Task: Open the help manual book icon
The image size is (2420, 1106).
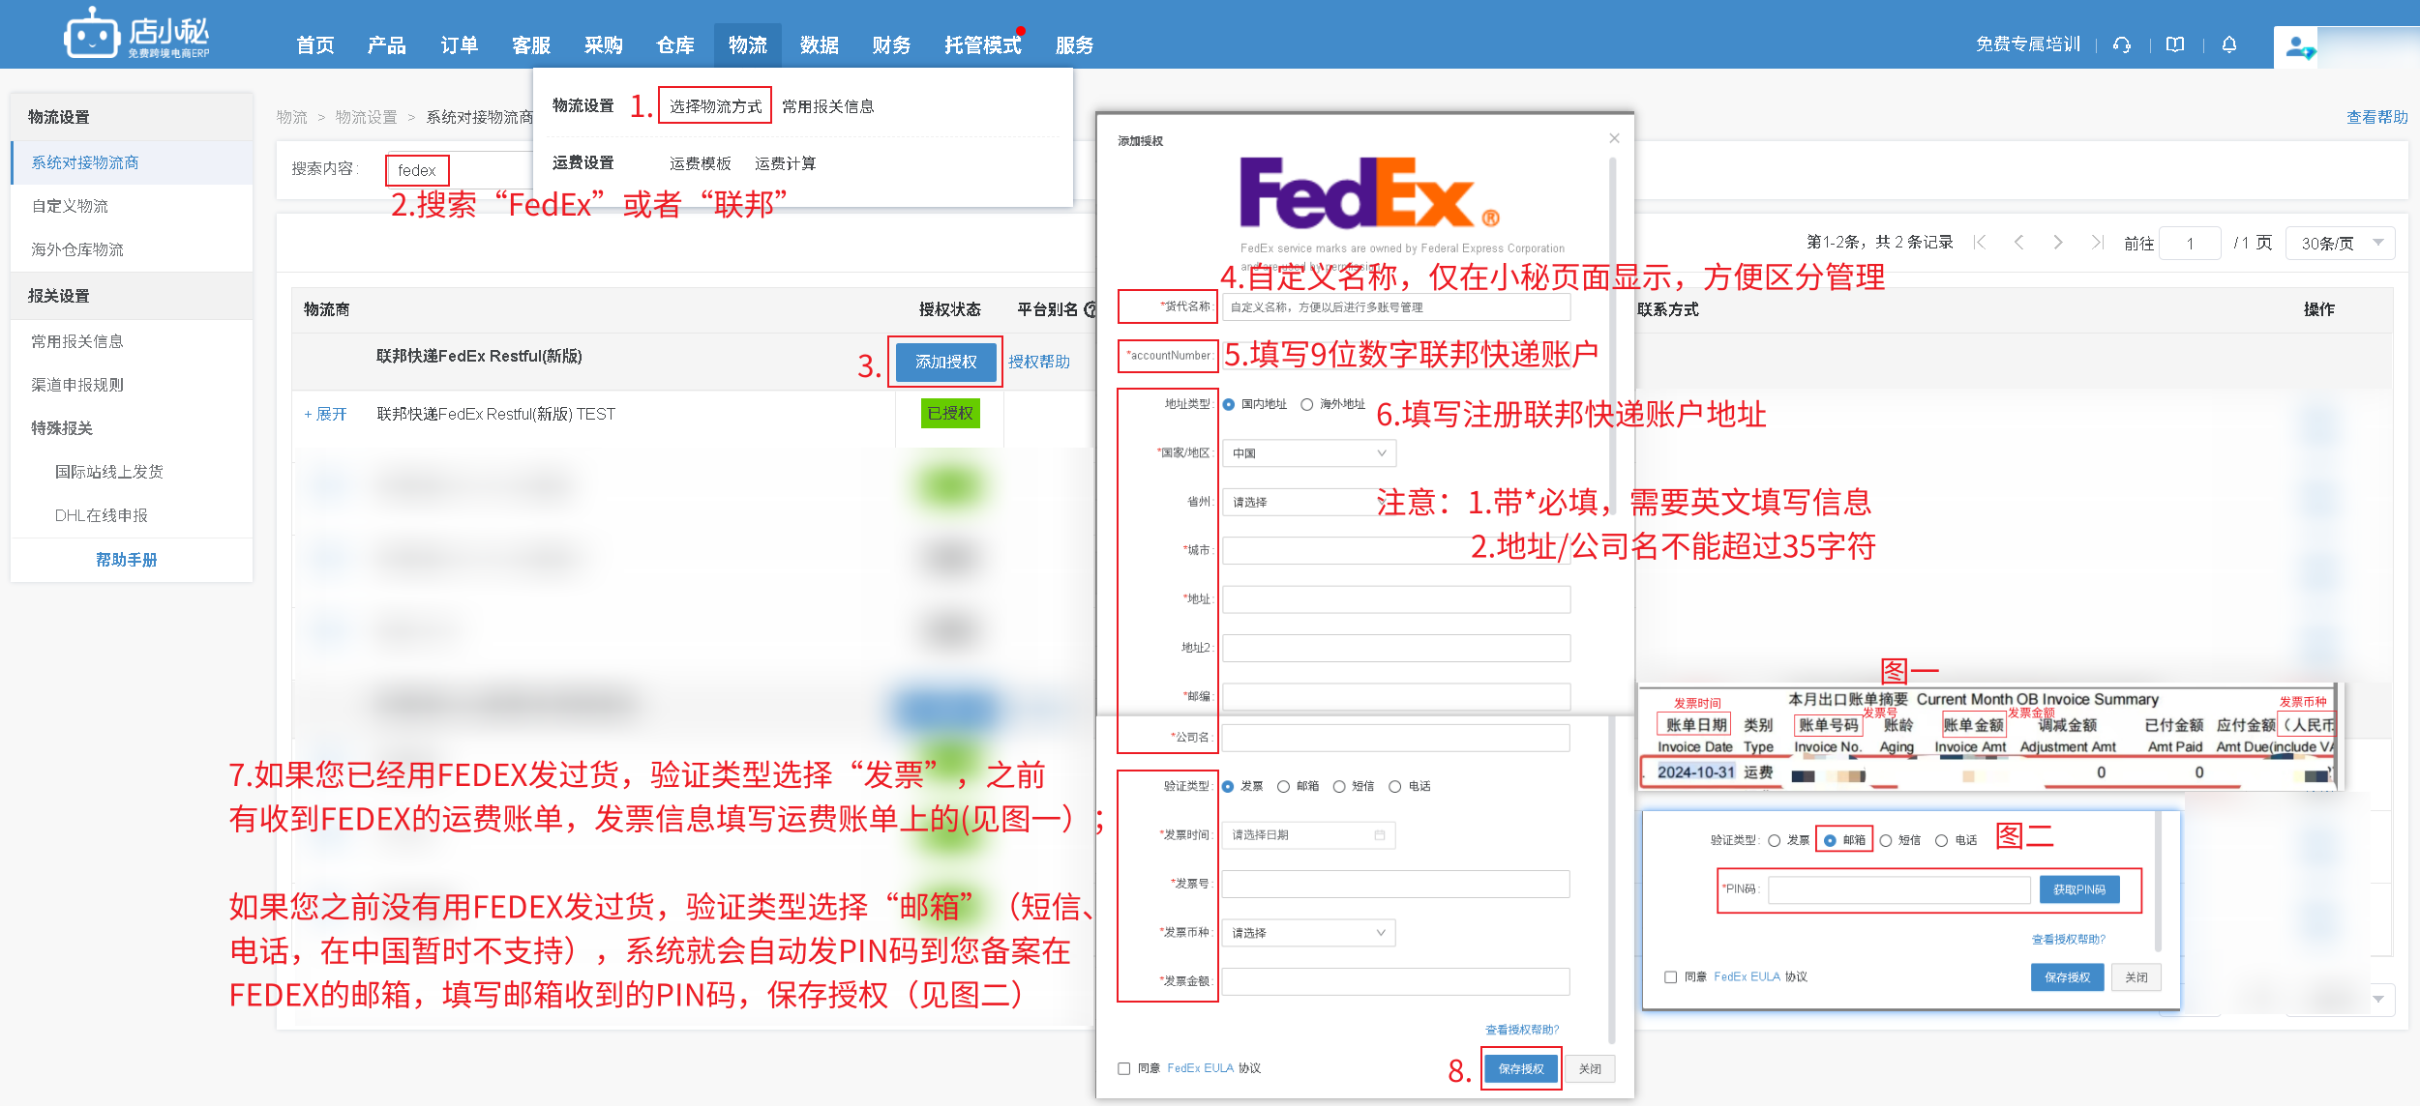Action: point(2175,44)
